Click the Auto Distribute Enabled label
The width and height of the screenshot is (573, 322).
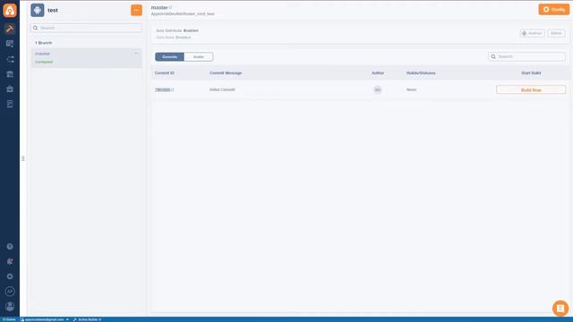tap(177, 30)
